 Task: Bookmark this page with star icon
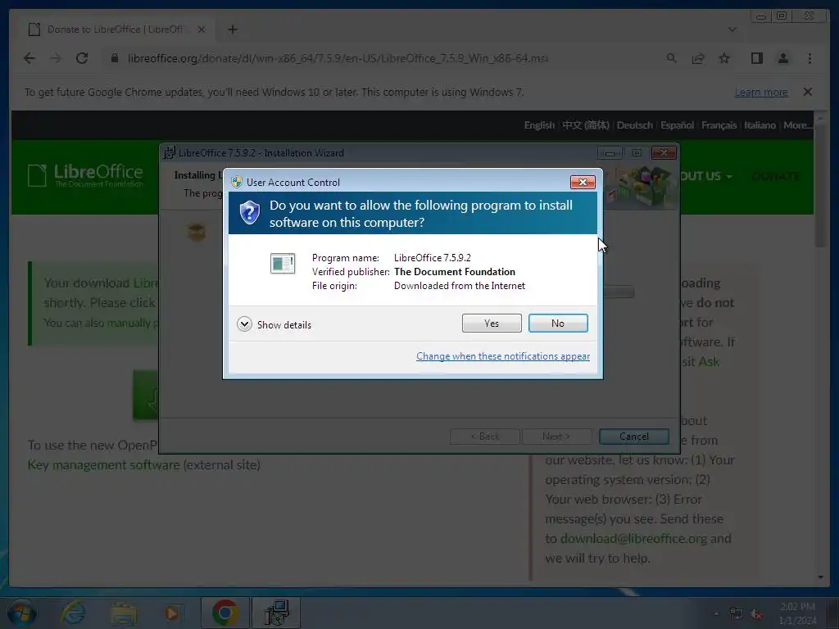point(724,58)
